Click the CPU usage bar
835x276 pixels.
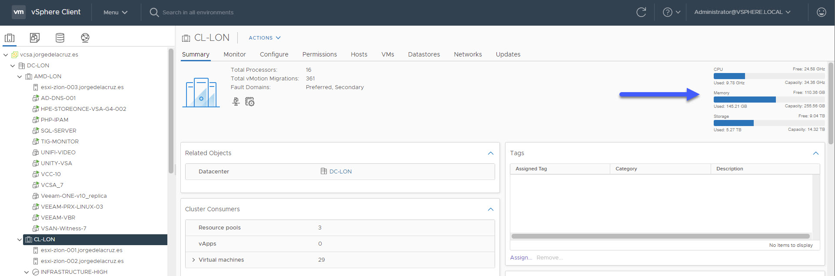click(769, 76)
